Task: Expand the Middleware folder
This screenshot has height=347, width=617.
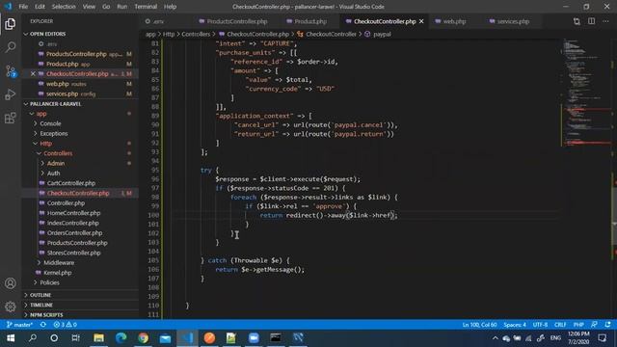Action: [59, 262]
